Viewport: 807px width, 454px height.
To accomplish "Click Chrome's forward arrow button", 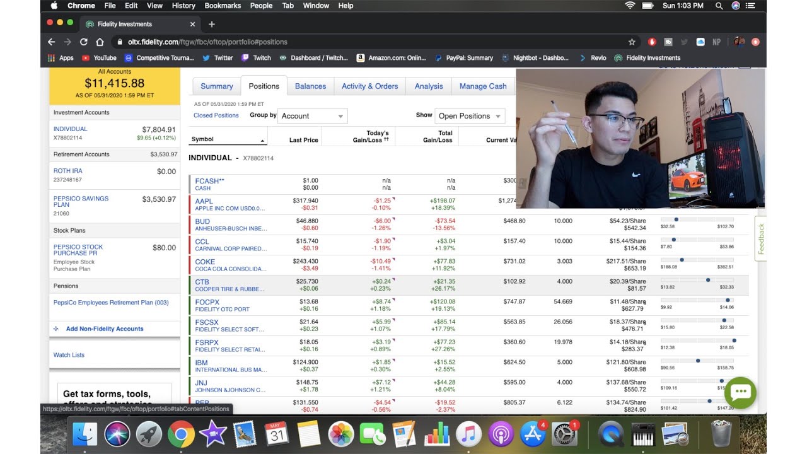I will pyautogui.click(x=67, y=42).
